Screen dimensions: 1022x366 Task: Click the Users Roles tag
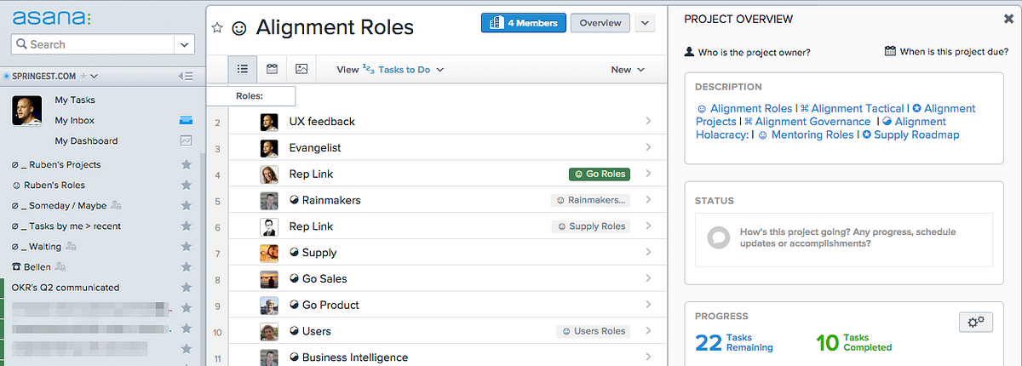click(594, 331)
